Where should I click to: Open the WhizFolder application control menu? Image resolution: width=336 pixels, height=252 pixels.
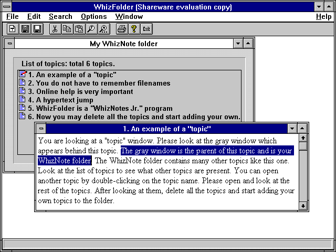pyautogui.click(x=6, y=6)
